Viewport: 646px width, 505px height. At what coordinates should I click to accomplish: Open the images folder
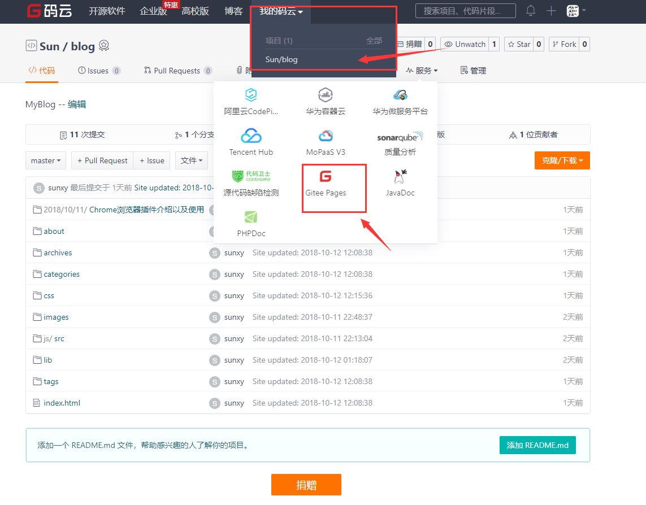point(56,317)
